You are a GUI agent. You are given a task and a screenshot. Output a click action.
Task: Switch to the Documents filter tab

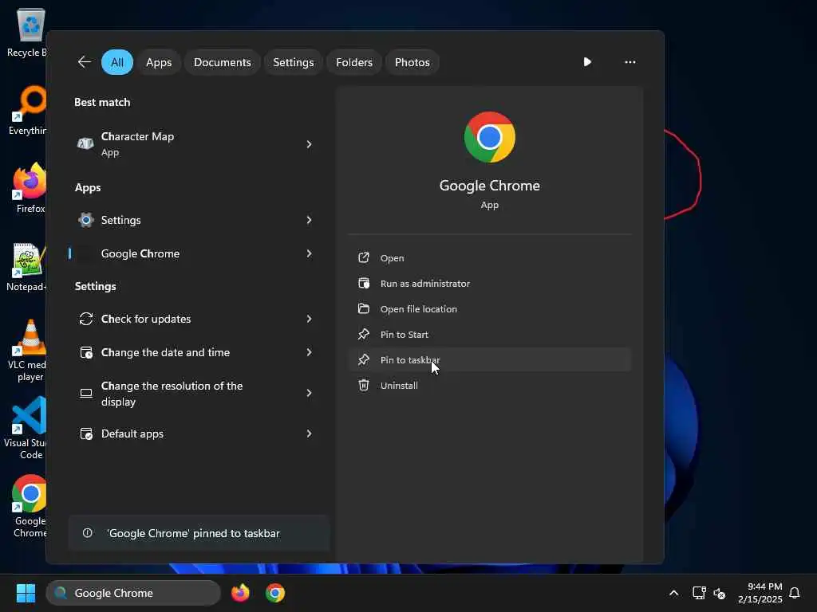223,62
